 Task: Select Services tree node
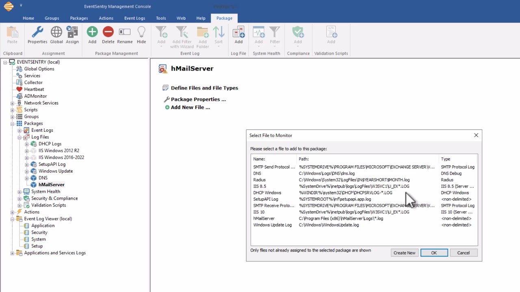[32, 76]
